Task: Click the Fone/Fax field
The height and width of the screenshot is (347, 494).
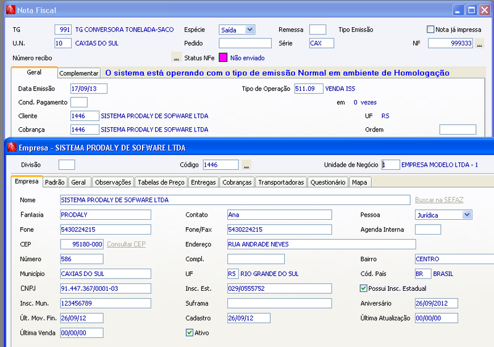Action: [x=280, y=229]
